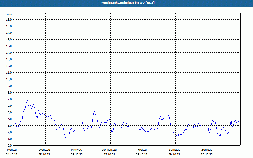The height and width of the screenshot is (158, 253).
Task: Click the 13,0 y-axis label
Action: tap(9, 59)
